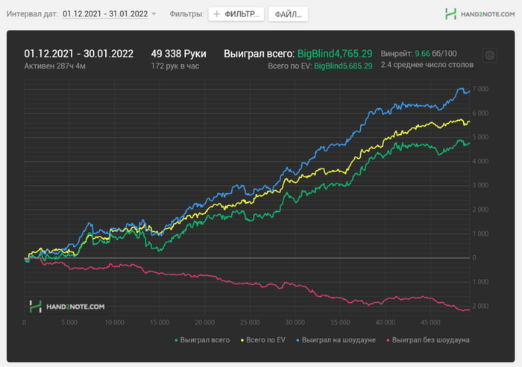Click the 49 338 Руки hands count

[178, 54]
